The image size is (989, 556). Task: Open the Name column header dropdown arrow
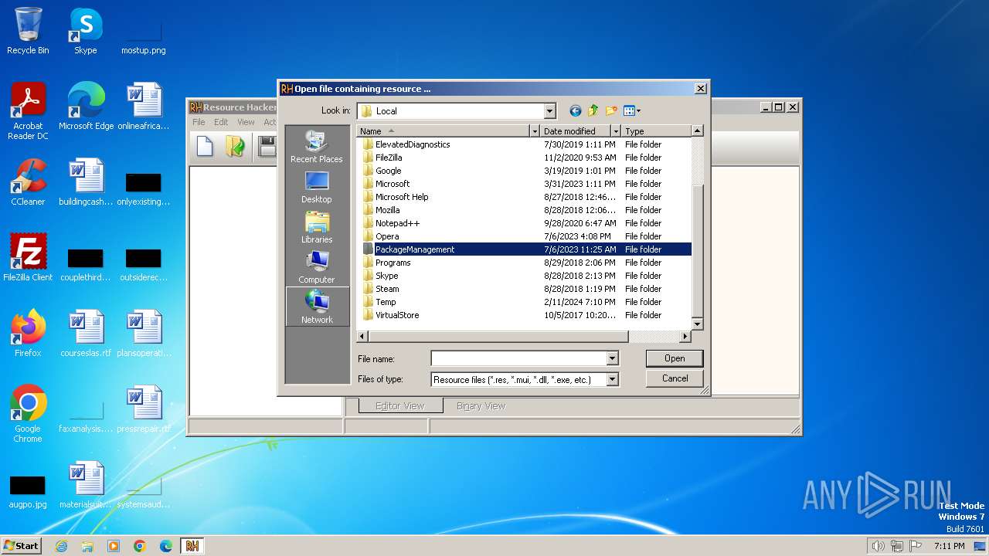(x=534, y=131)
